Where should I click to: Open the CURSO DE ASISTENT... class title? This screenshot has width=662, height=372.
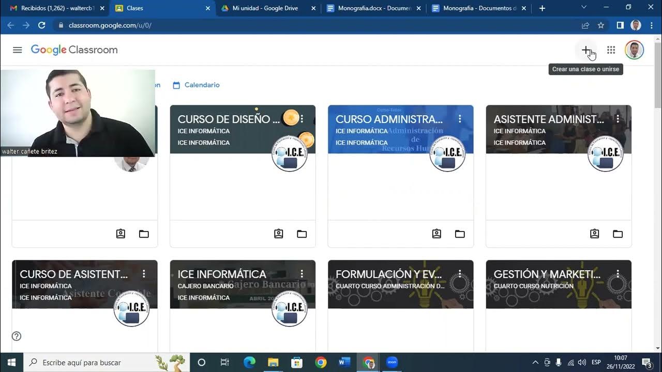click(x=73, y=274)
